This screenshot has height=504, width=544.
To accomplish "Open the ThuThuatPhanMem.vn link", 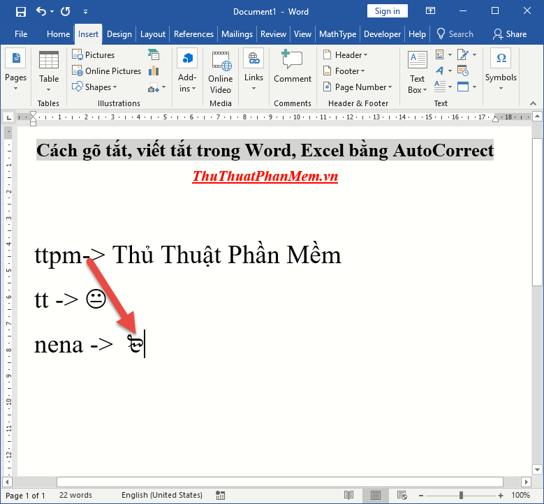I will click(x=265, y=176).
